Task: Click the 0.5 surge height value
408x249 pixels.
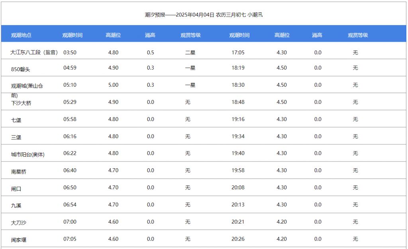Action: [150, 53]
